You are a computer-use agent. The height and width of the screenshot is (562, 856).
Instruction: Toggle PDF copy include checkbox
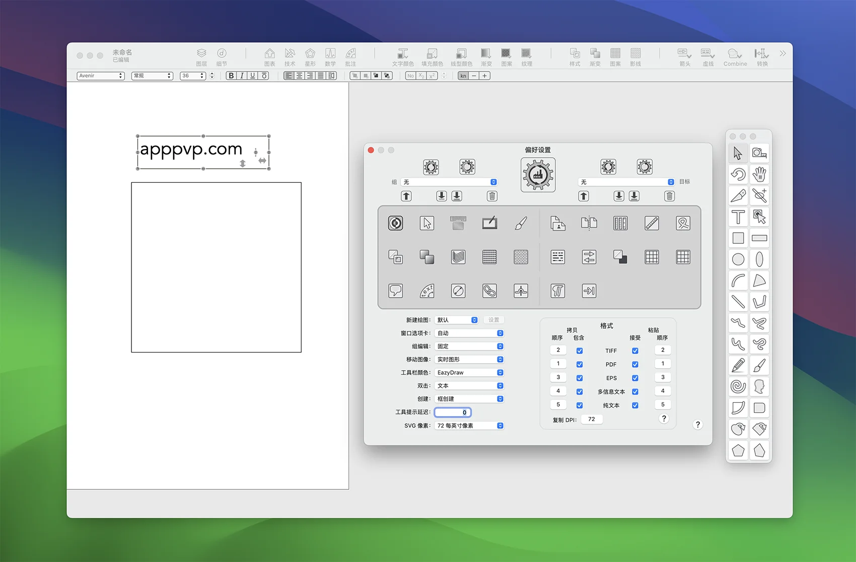tap(580, 364)
